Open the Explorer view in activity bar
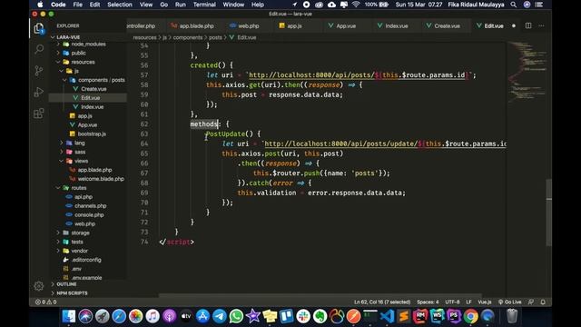Viewport: 581px width, 327px height. click(x=39, y=28)
